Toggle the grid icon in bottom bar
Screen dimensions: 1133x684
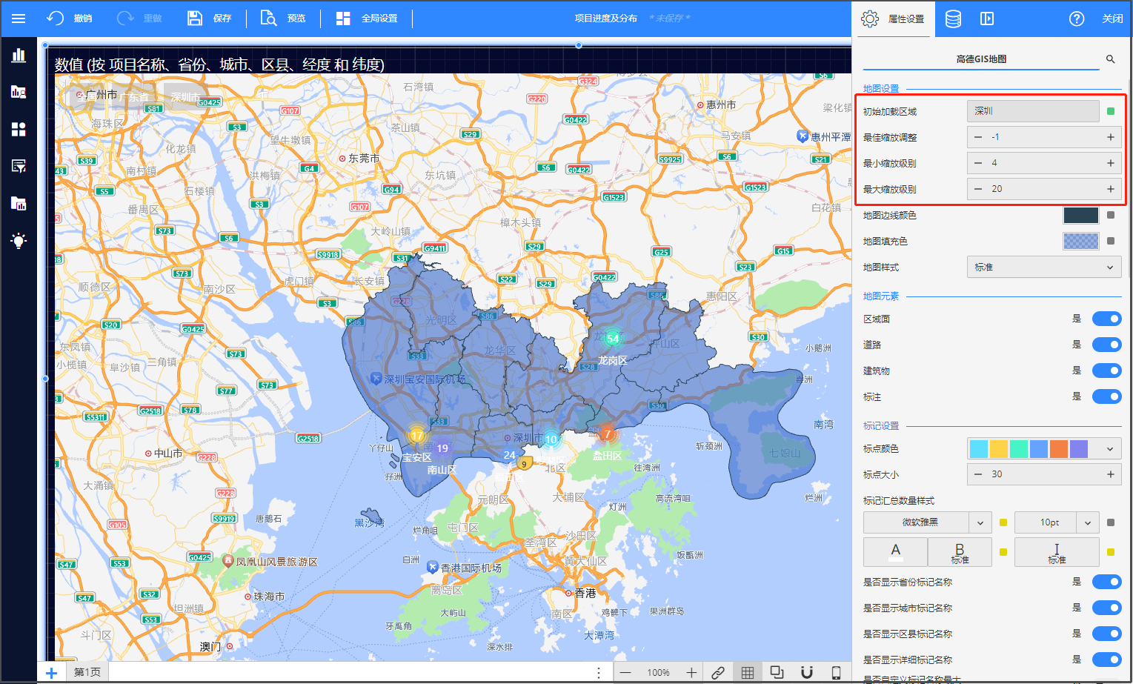747,672
